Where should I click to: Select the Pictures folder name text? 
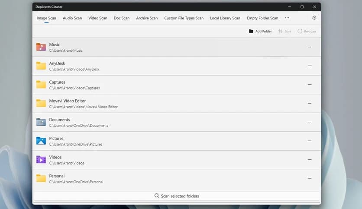(x=56, y=138)
